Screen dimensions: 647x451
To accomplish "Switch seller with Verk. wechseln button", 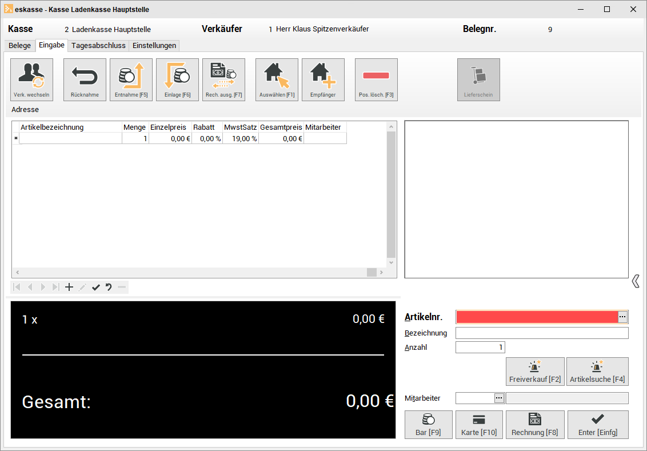I will pos(32,79).
